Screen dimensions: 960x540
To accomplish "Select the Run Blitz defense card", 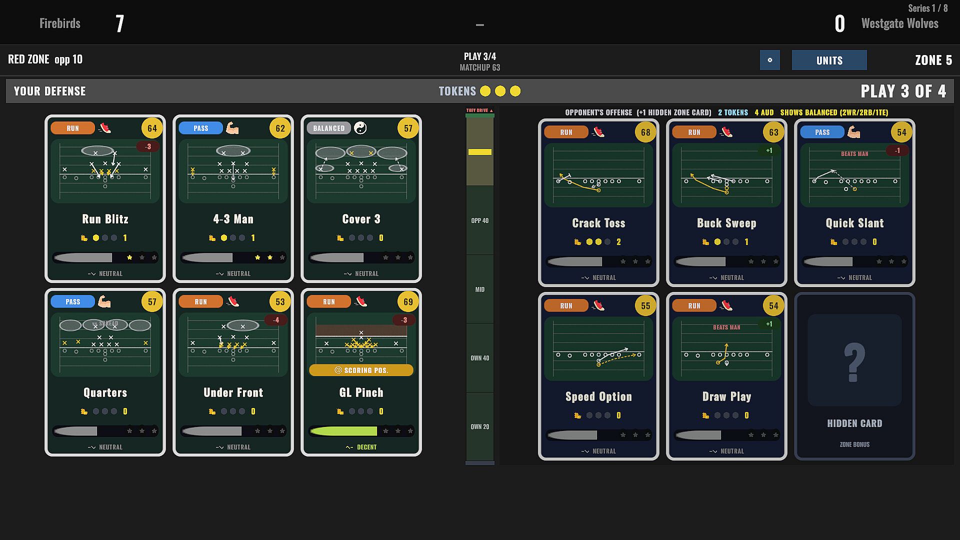I will point(105,198).
